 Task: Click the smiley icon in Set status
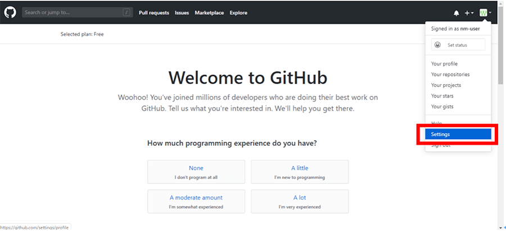click(437, 45)
